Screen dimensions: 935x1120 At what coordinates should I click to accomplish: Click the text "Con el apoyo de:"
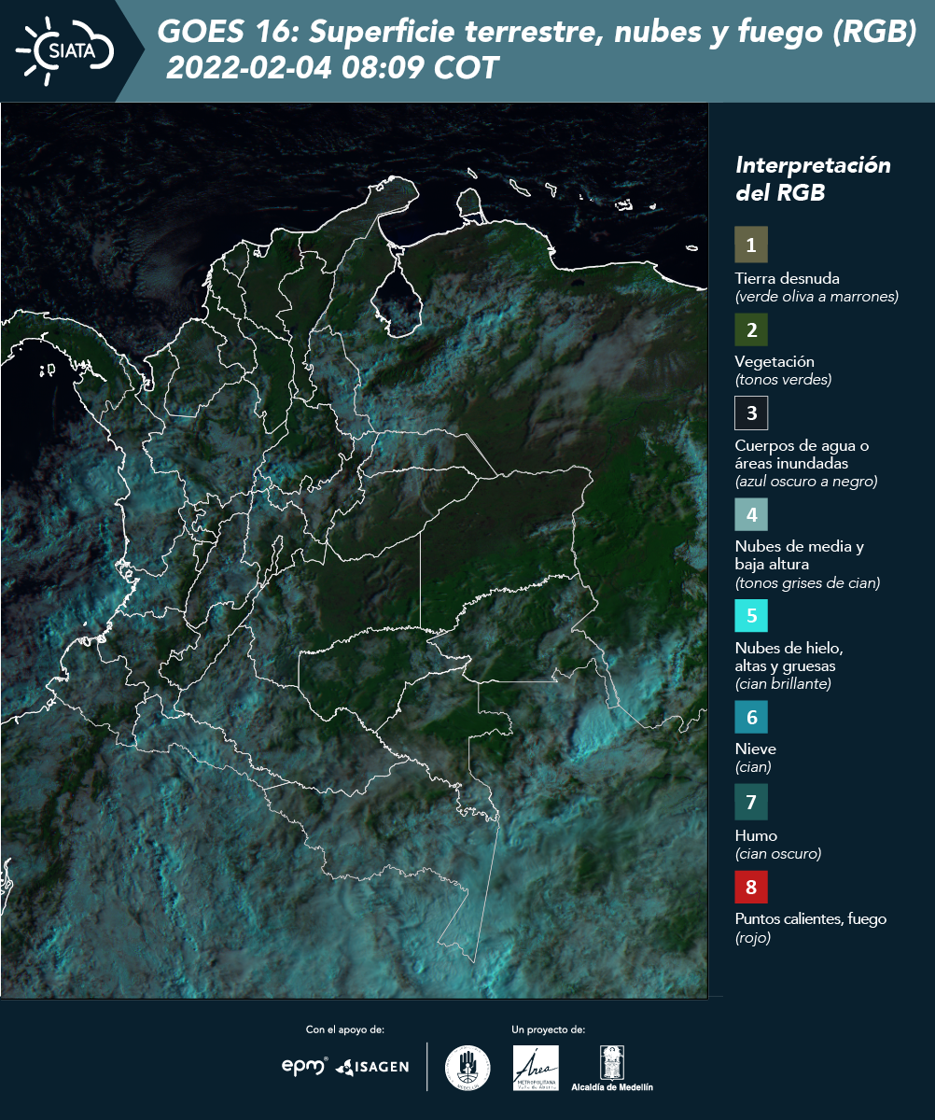coord(344,1029)
